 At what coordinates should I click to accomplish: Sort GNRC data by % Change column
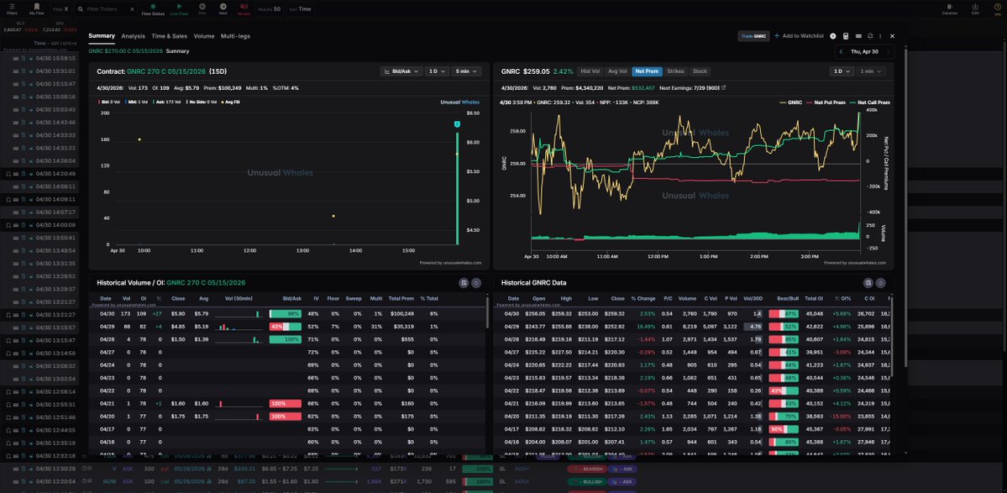coord(642,298)
